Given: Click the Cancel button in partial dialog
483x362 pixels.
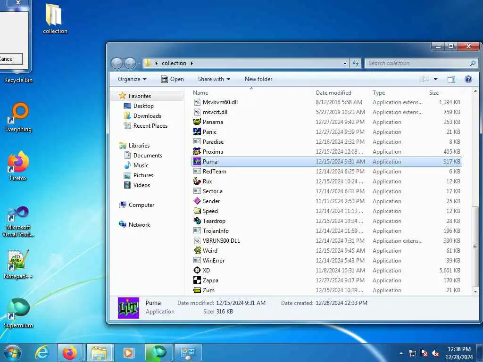Looking at the screenshot, I should (9, 59).
